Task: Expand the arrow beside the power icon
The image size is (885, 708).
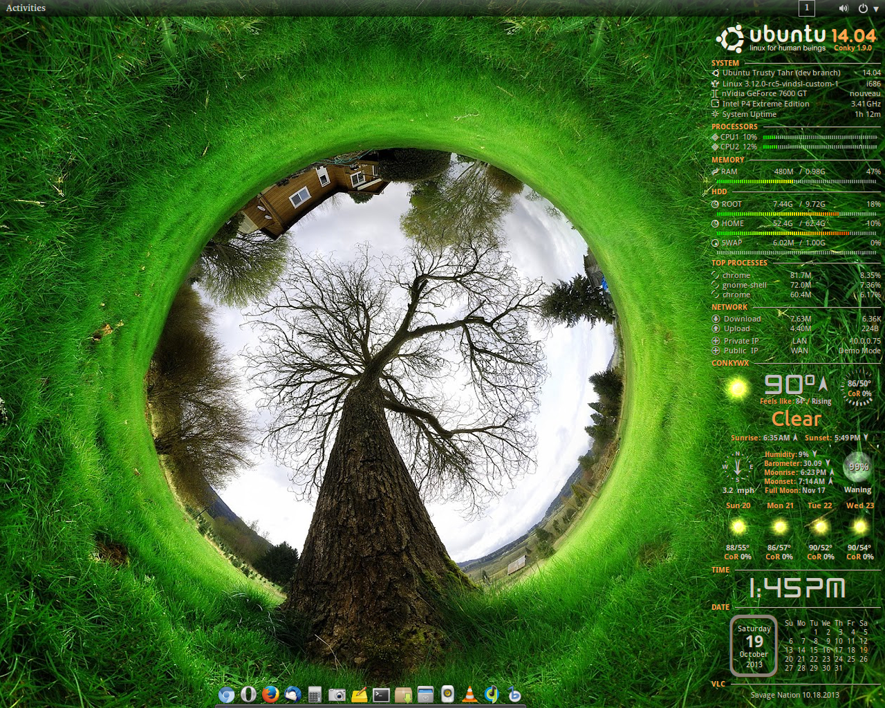Action: [876, 9]
